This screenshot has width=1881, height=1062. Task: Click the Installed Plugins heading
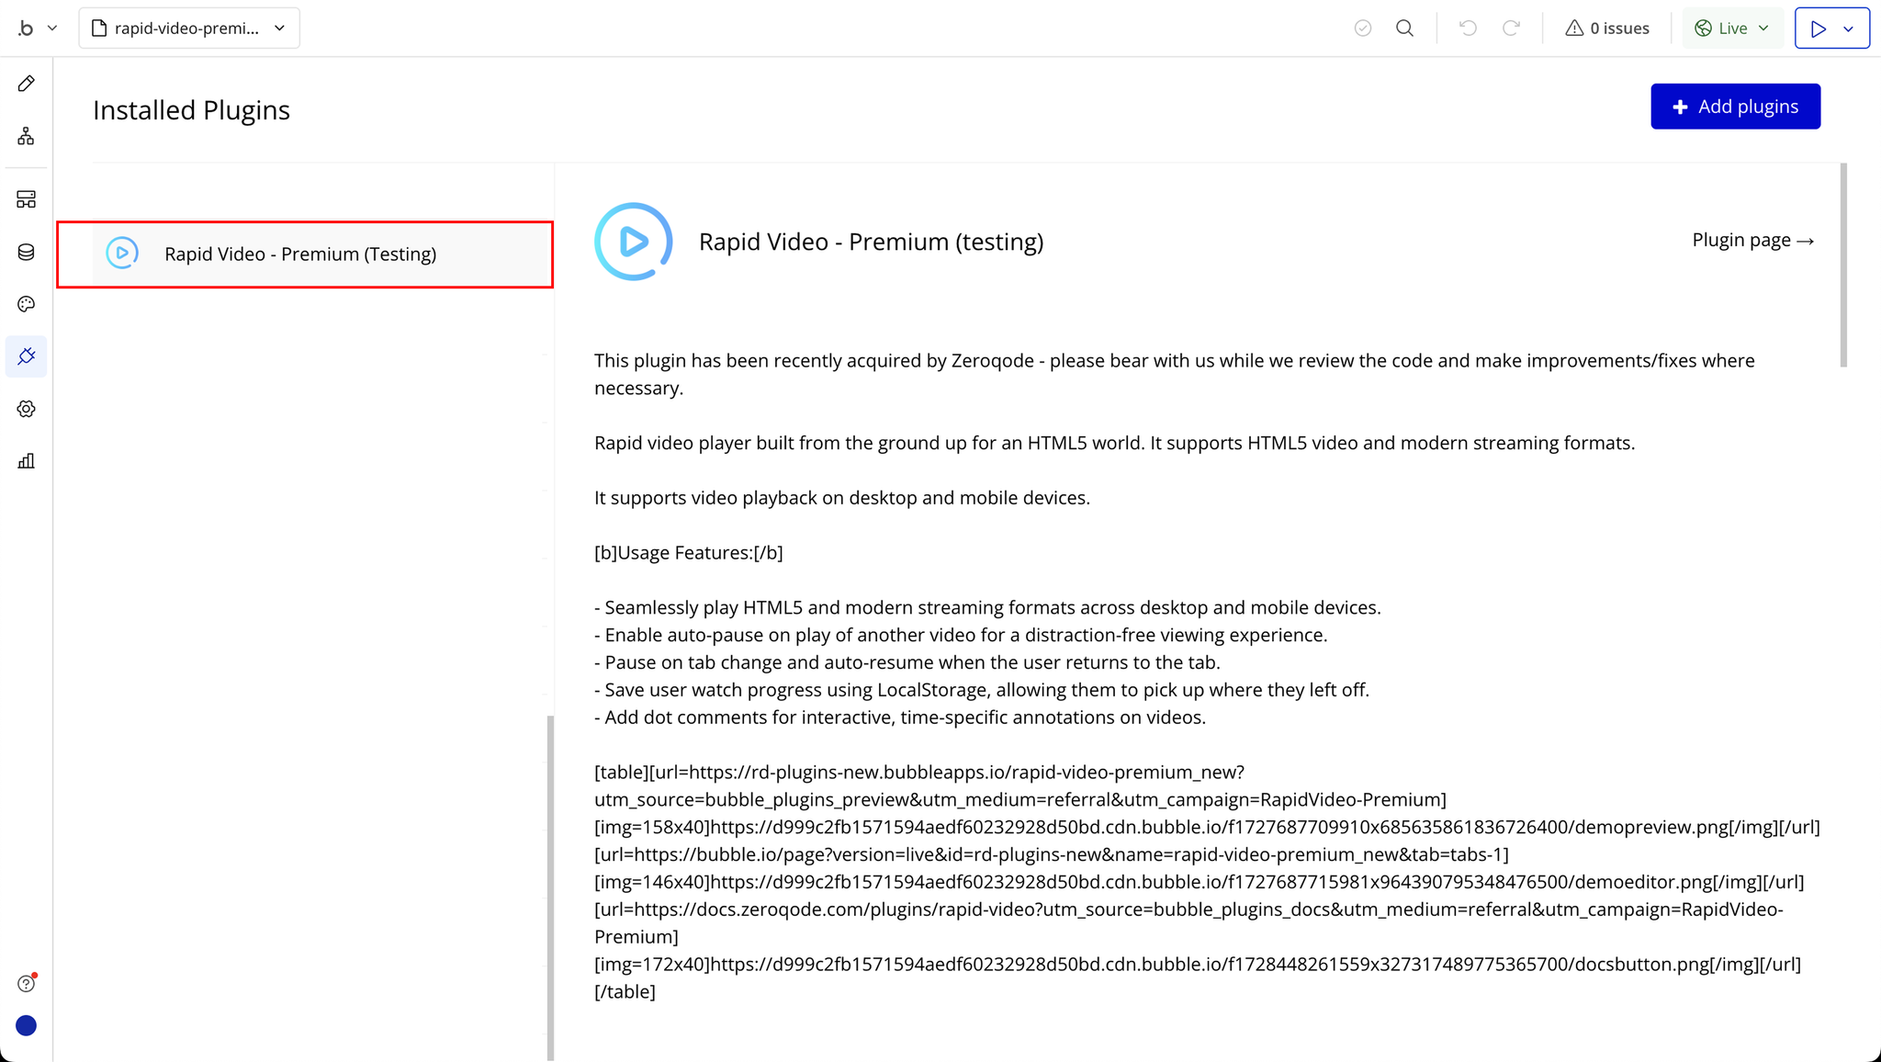(x=191, y=110)
